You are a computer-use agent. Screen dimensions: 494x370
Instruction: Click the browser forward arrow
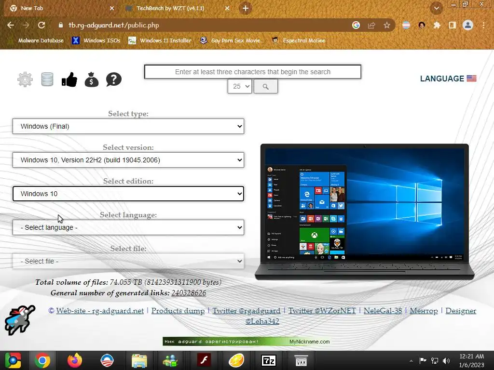point(26,25)
